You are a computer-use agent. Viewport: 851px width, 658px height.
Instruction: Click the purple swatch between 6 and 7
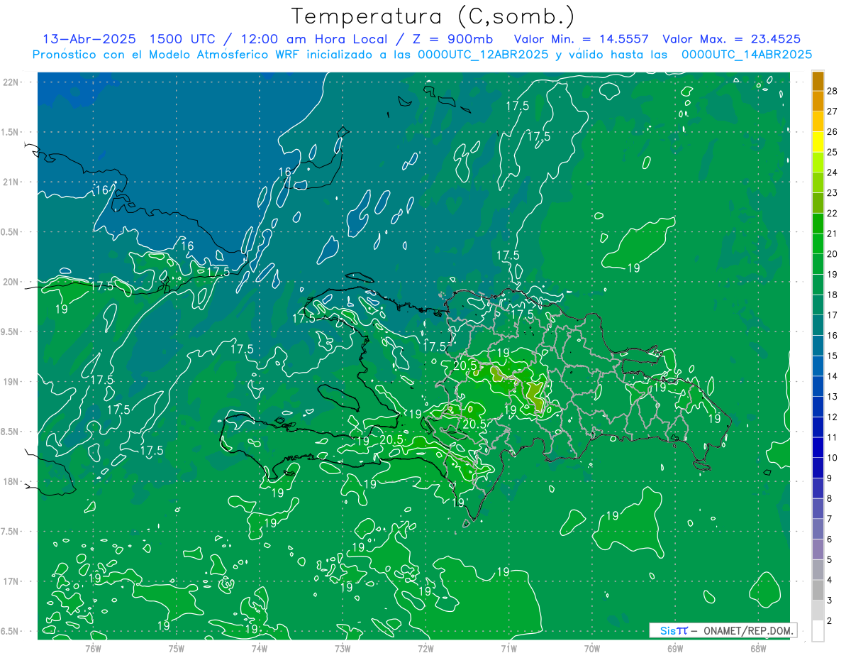point(818,529)
